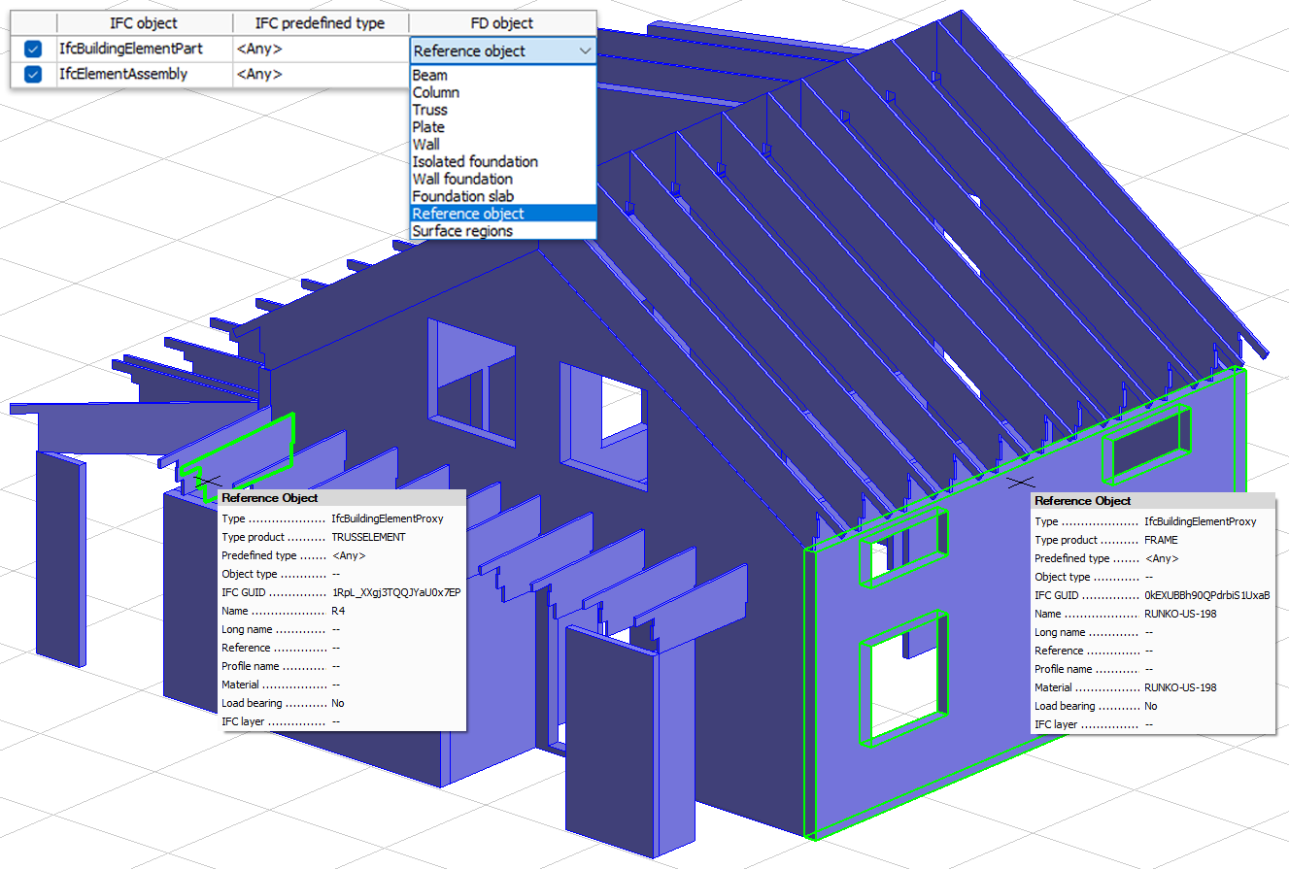Open predefined type cell for IfcElementAssembly
The image size is (1289, 869).
click(320, 75)
